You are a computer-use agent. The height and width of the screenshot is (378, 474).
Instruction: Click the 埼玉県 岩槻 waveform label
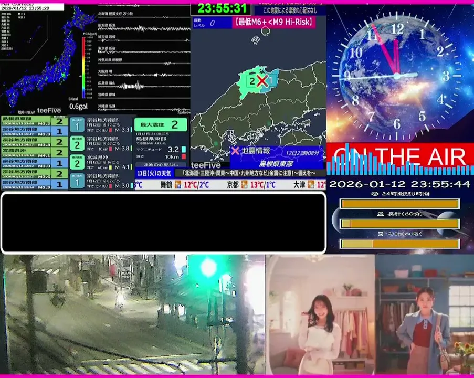pyautogui.click(x=107, y=37)
